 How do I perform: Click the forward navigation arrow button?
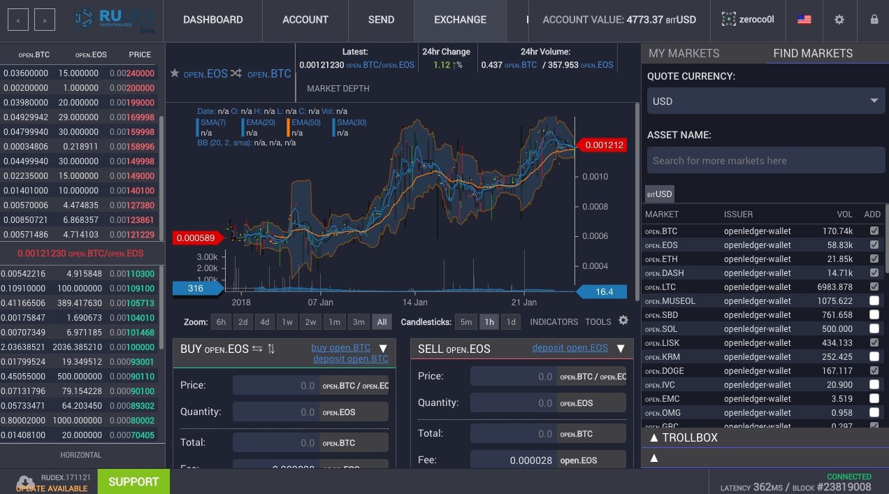point(45,20)
